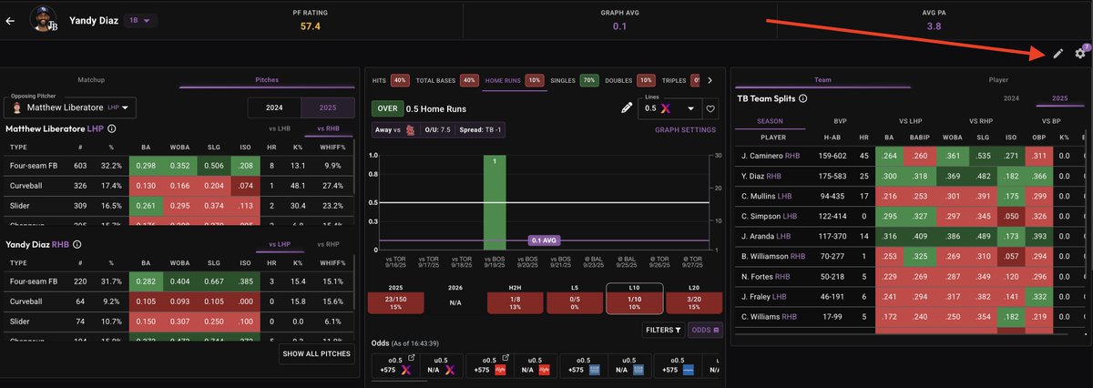Go back using the left arrow
Image resolution: width=1093 pixels, height=388 pixels.
pyautogui.click(x=11, y=20)
